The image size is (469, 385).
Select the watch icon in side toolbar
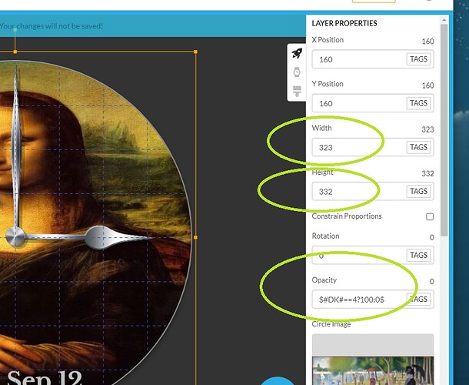point(297,72)
